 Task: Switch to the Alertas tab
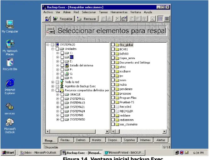(161, 140)
